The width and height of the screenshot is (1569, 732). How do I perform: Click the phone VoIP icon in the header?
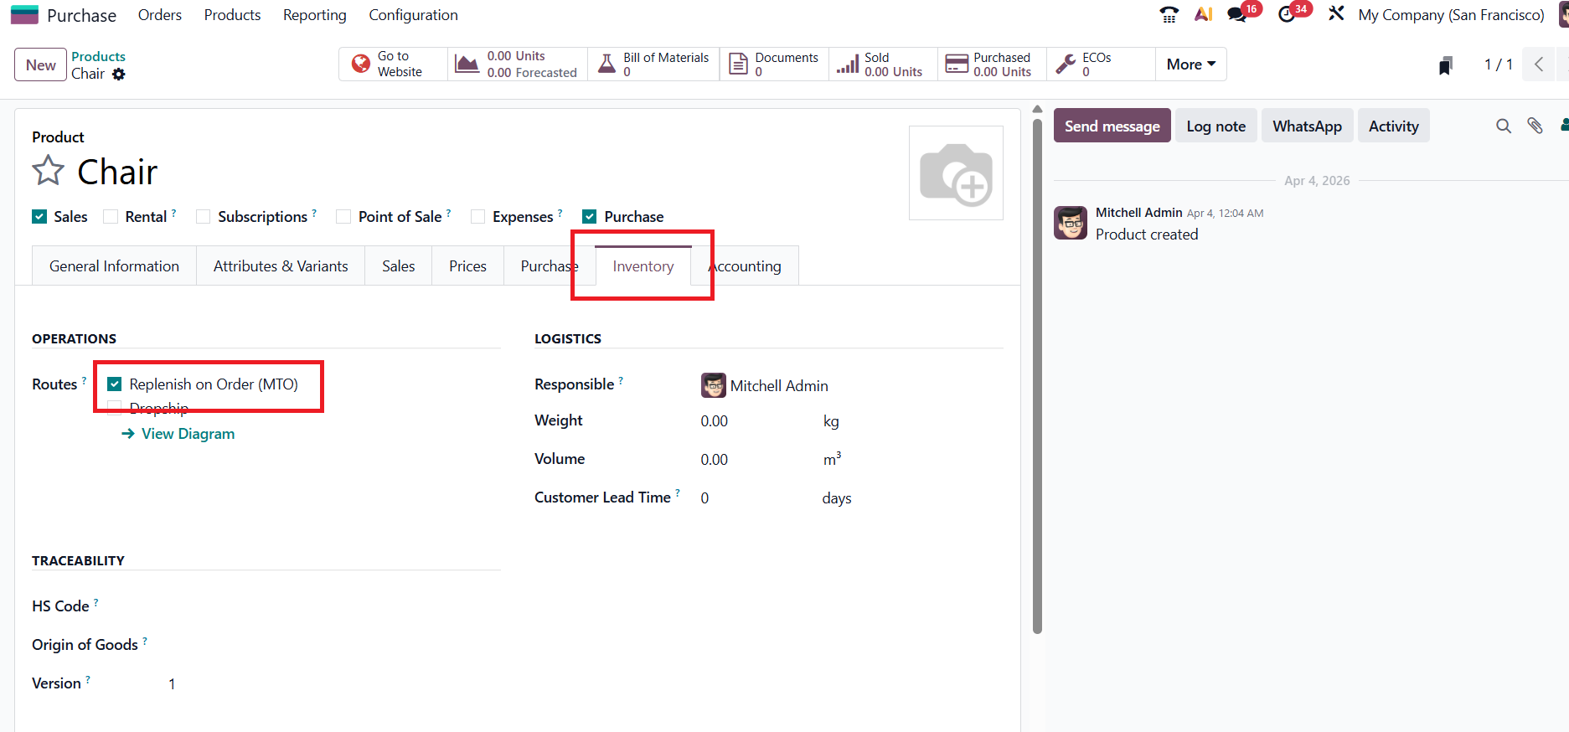pyautogui.click(x=1169, y=14)
